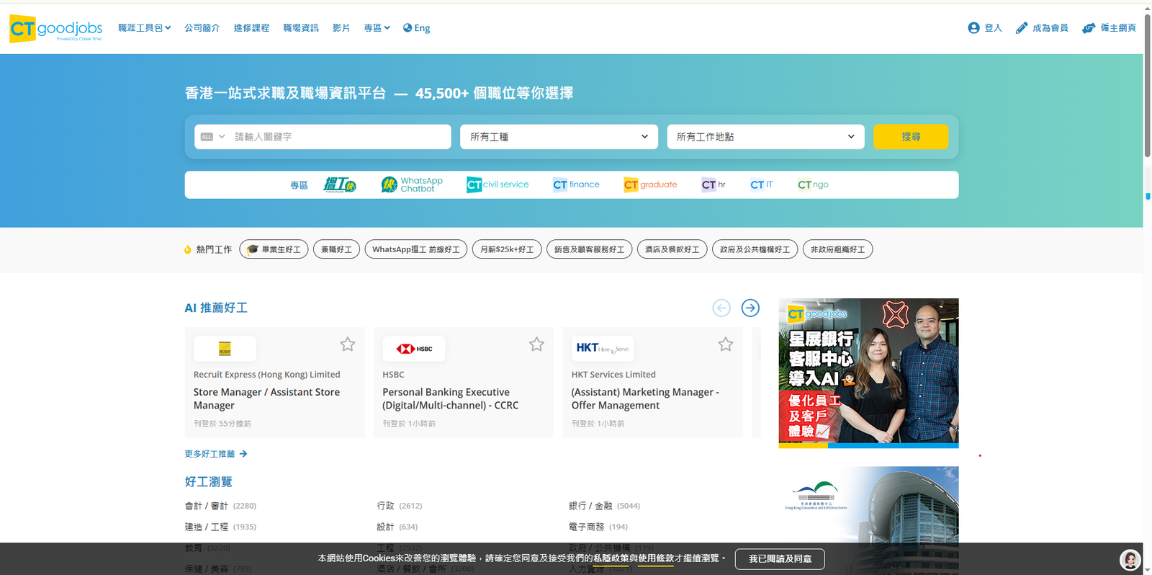The width and height of the screenshot is (1152, 575).
Task: Open Recruit Express (Hong Kong) Limited name
Action: [x=266, y=375]
